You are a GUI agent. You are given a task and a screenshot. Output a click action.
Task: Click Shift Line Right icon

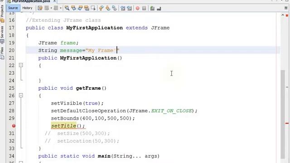click(x=129, y=8)
